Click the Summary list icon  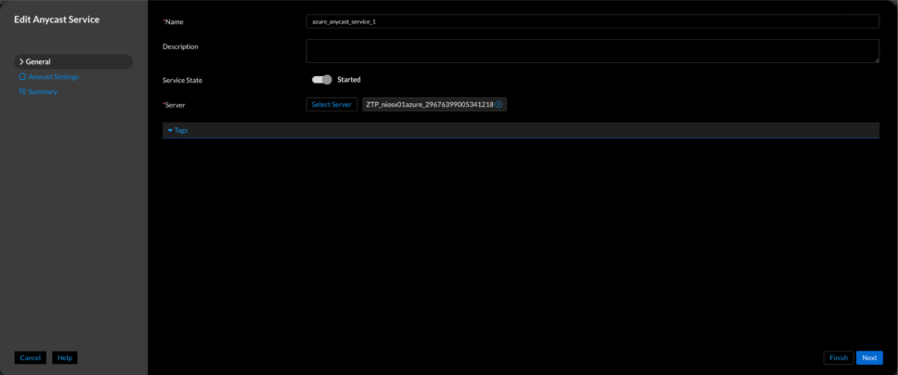click(22, 92)
